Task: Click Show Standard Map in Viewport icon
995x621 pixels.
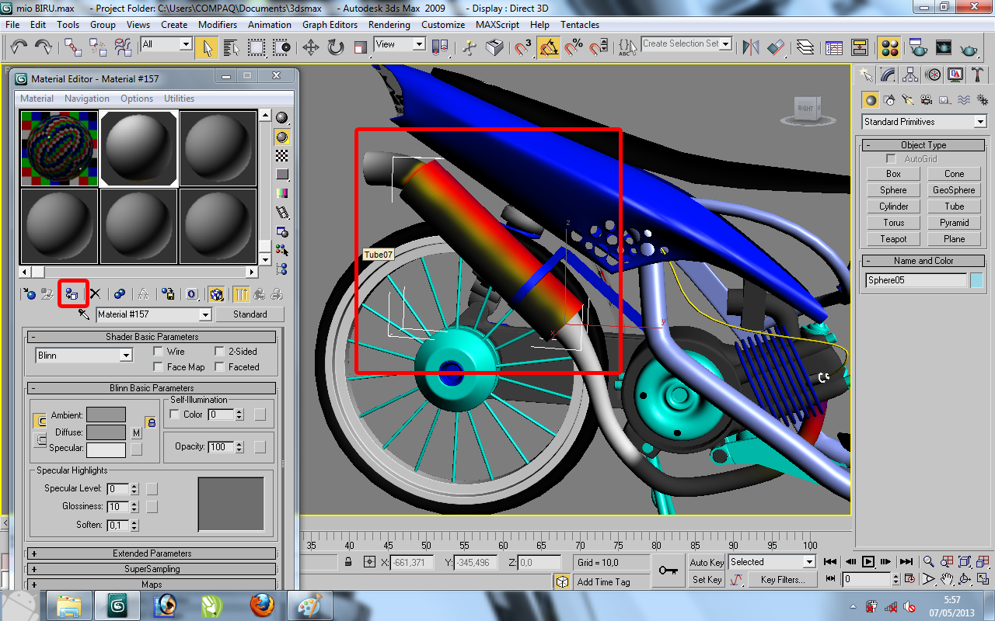Action: click(x=218, y=294)
